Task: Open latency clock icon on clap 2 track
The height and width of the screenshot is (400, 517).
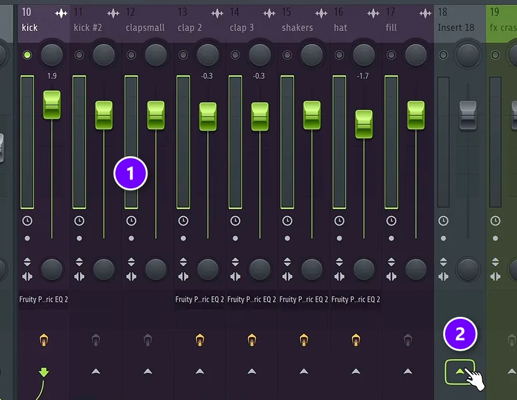Action: pos(183,220)
